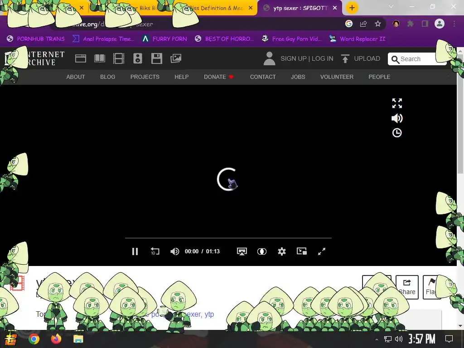Click the AirPlay cast icon

pos(242,251)
